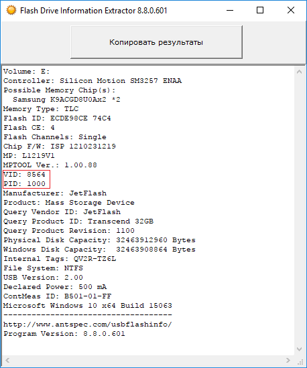Click the 'Flash CE: 4' line
The image size is (307, 368).
pyautogui.click(x=29, y=128)
